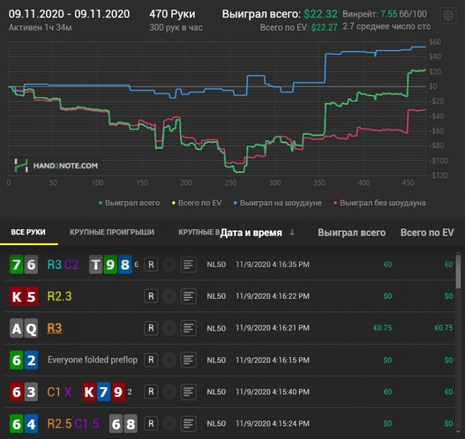Click 'Everyone folded preflop' text

[x=92, y=360]
